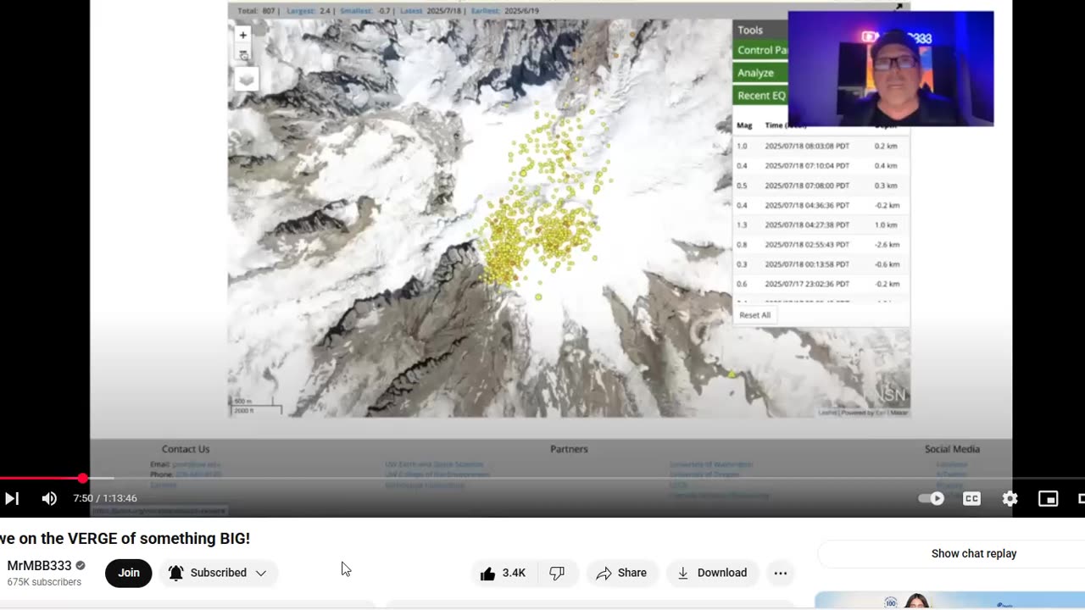The width and height of the screenshot is (1085, 610).
Task: Expand the Subscribed dropdown chevron
Action: point(260,573)
